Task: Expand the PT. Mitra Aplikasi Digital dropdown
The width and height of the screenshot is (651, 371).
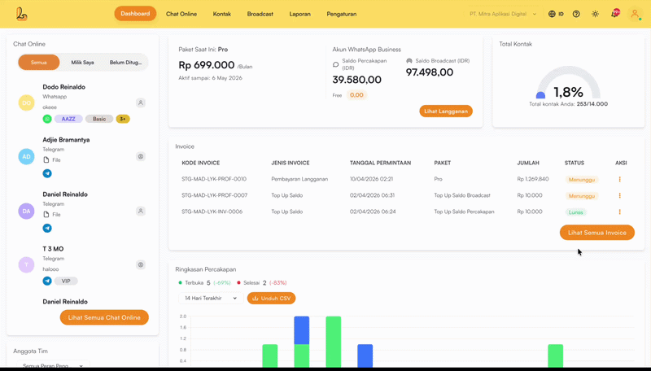Action: pos(503,14)
